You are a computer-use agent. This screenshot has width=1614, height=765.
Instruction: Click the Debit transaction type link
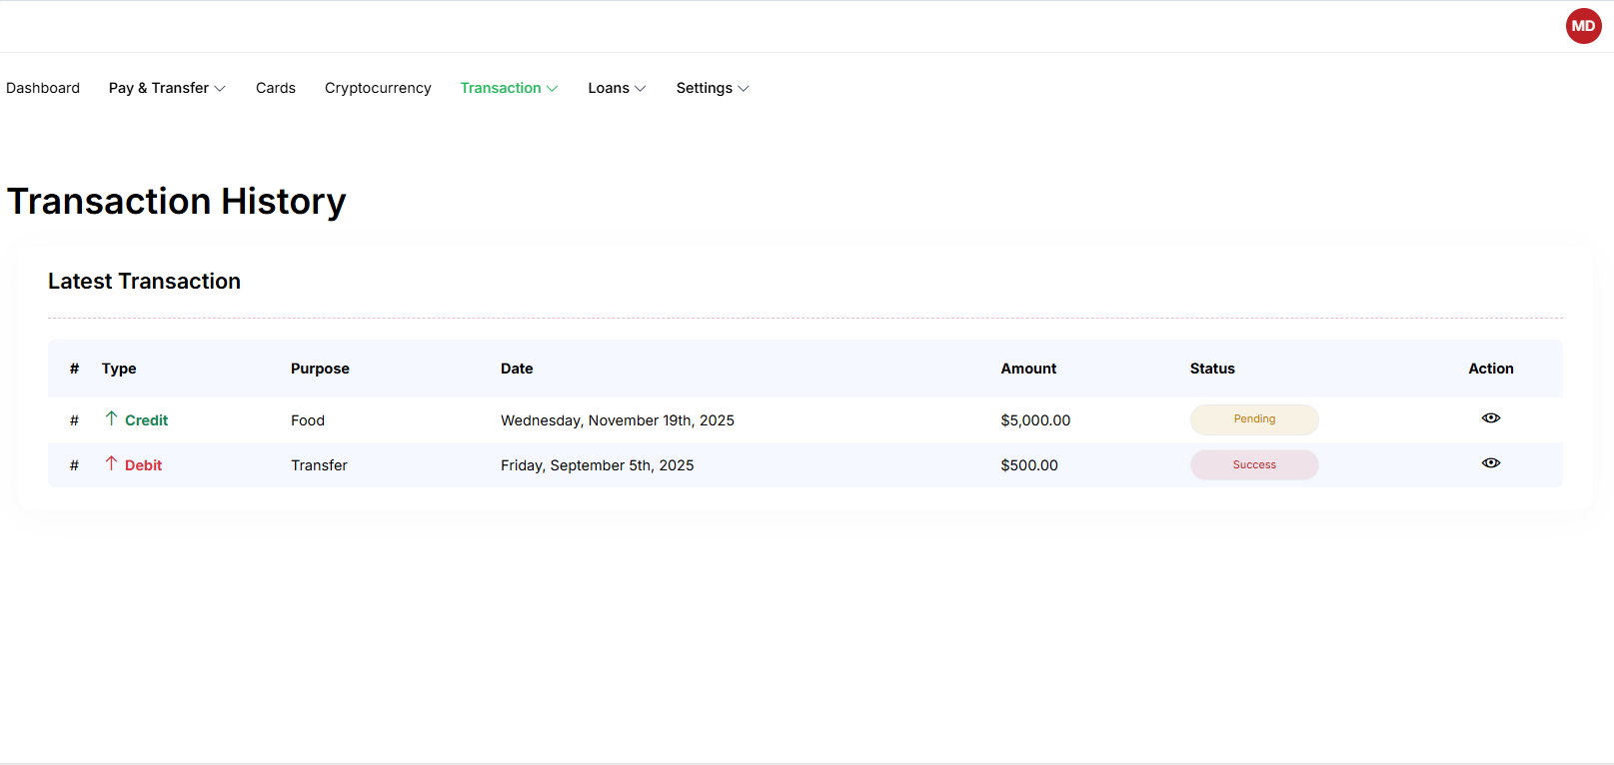(x=143, y=465)
